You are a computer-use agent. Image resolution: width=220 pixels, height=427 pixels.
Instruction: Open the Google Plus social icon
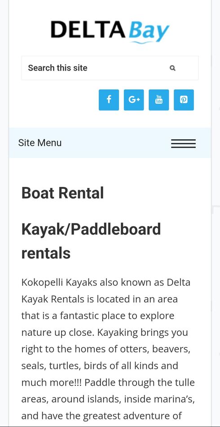(x=134, y=100)
